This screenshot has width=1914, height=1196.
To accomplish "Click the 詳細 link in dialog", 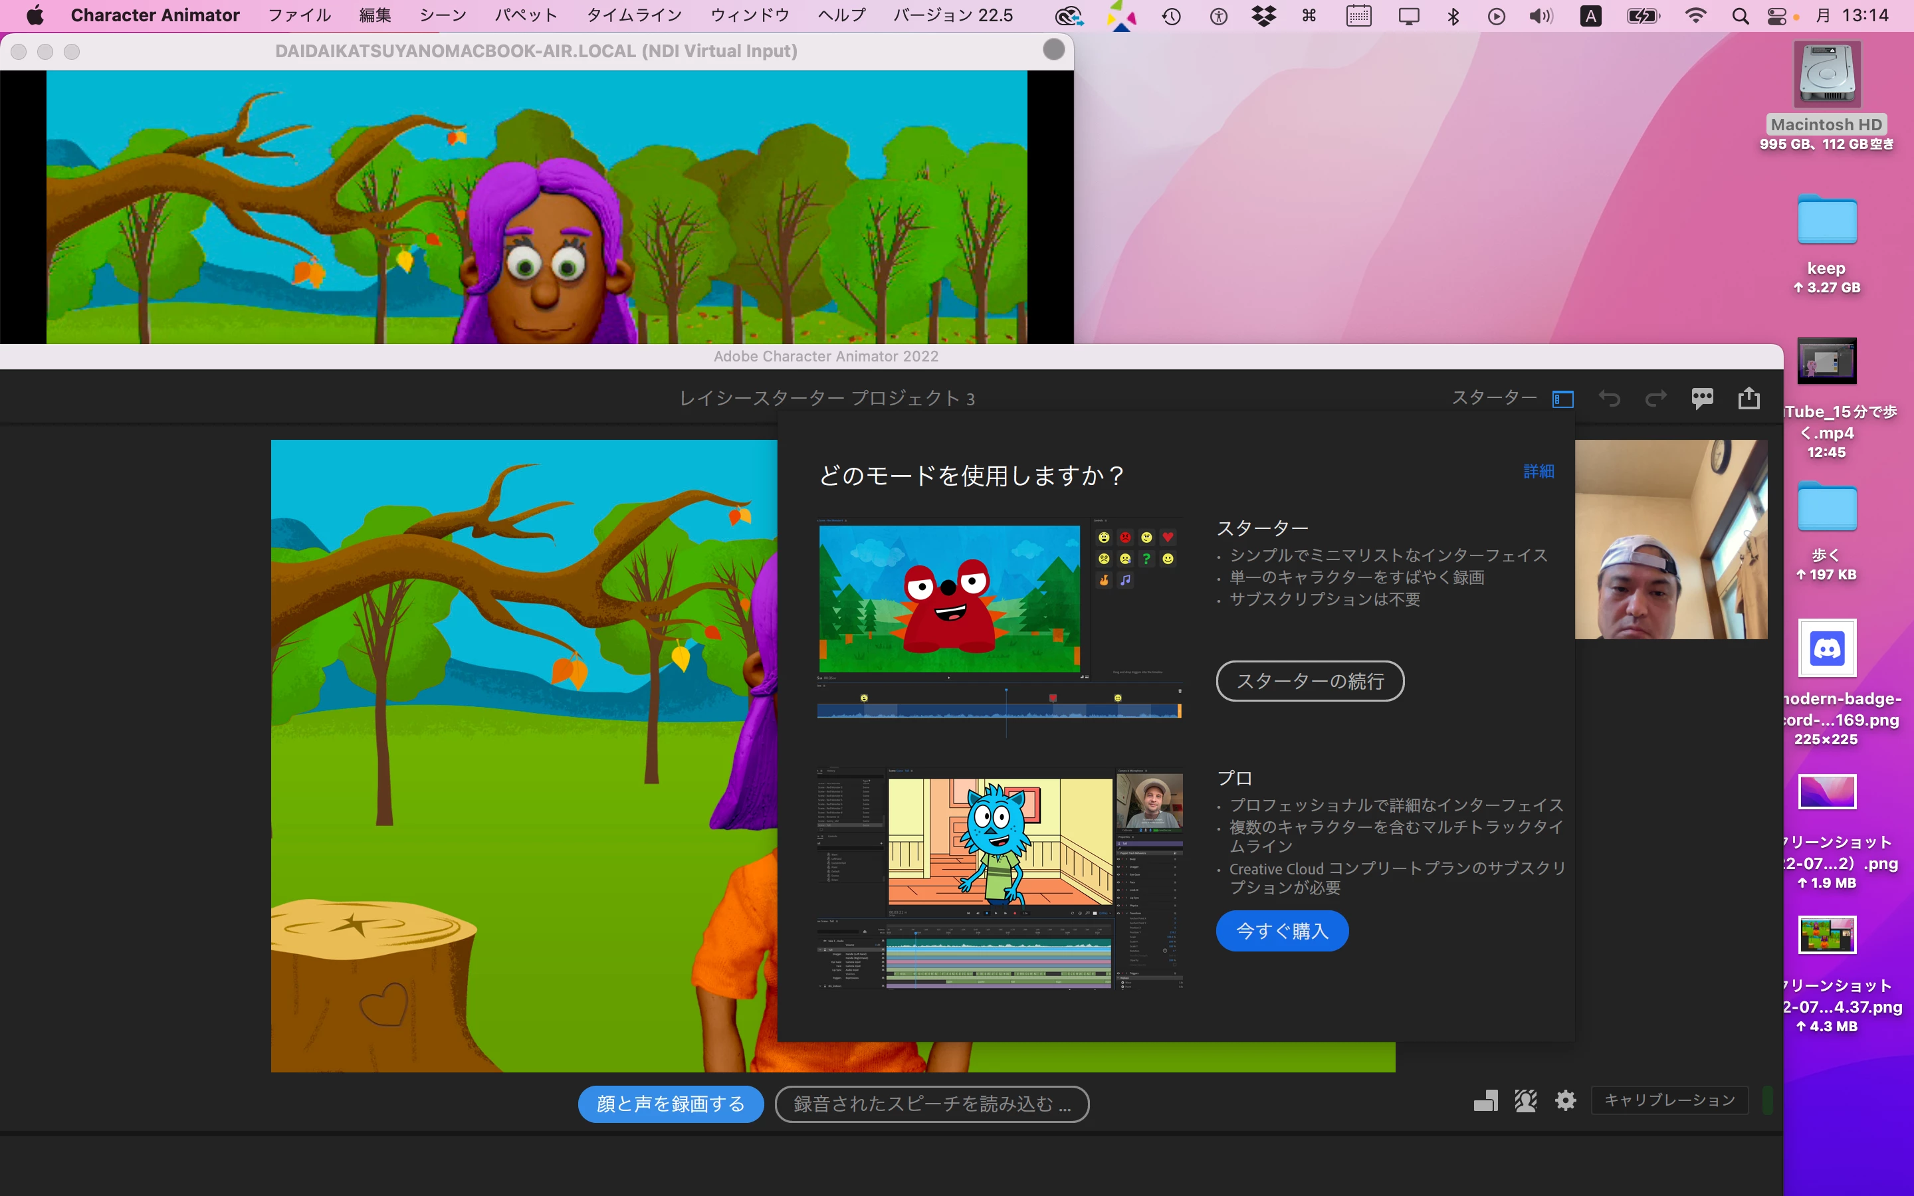I will point(1539,472).
